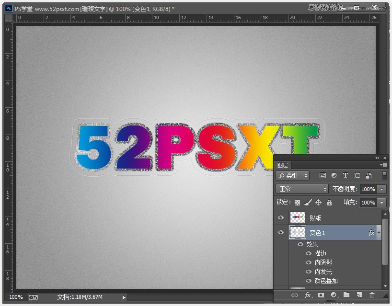Click the 描边 effect label
The width and height of the screenshot is (392, 306).
321,253
